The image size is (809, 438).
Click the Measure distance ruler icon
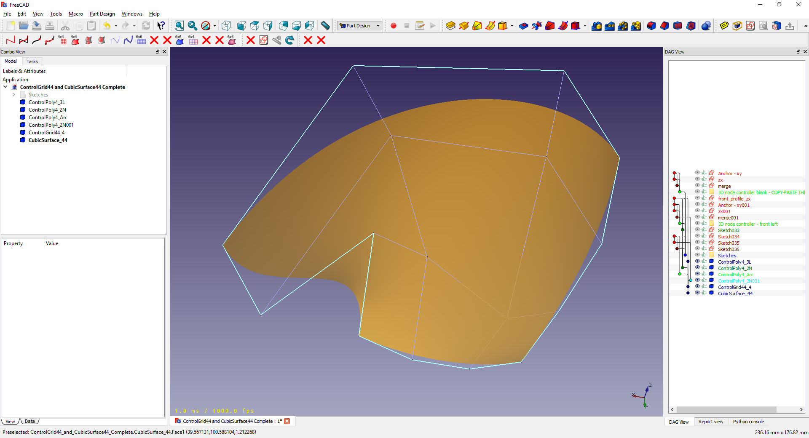pos(325,26)
